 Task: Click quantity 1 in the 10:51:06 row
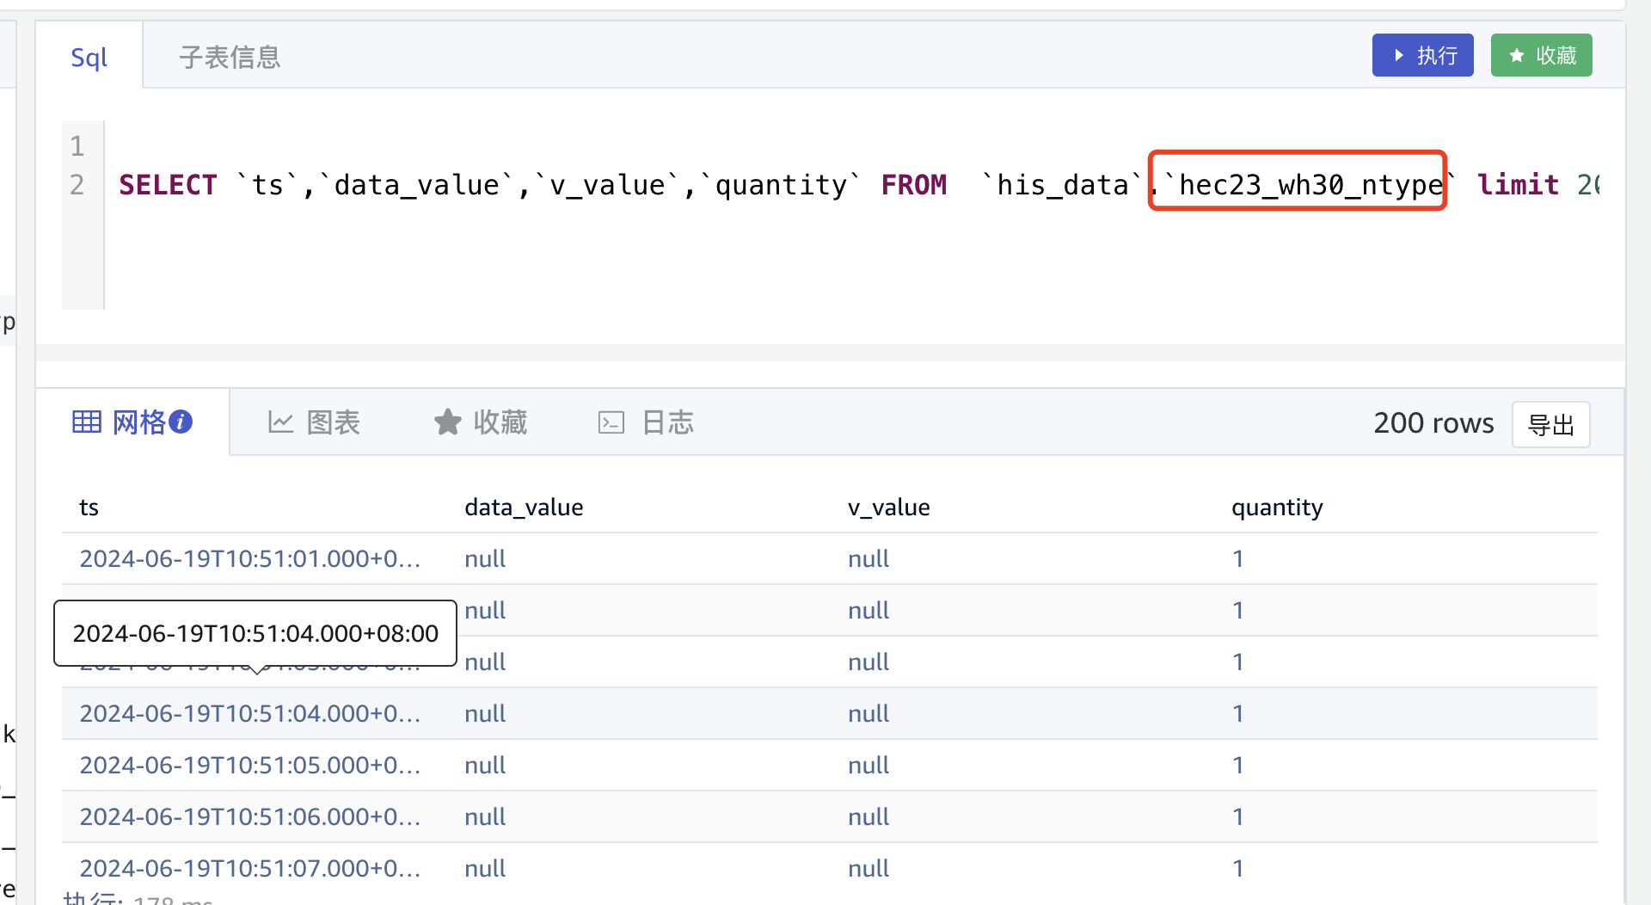[x=1238, y=817]
